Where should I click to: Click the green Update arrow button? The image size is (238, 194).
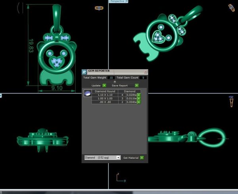[104, 86]
